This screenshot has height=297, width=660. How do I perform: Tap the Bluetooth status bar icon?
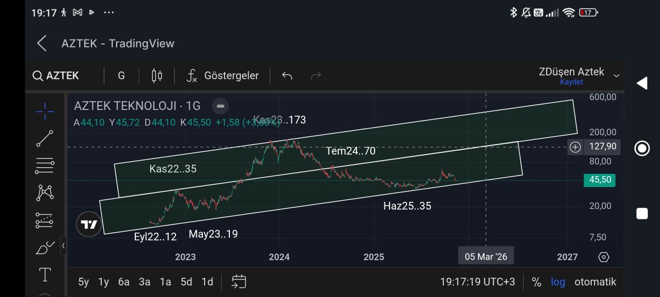click(x=513, y=12)
